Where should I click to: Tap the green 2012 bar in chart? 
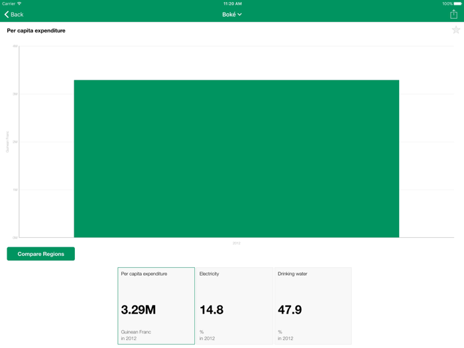[x=236, y=158]
